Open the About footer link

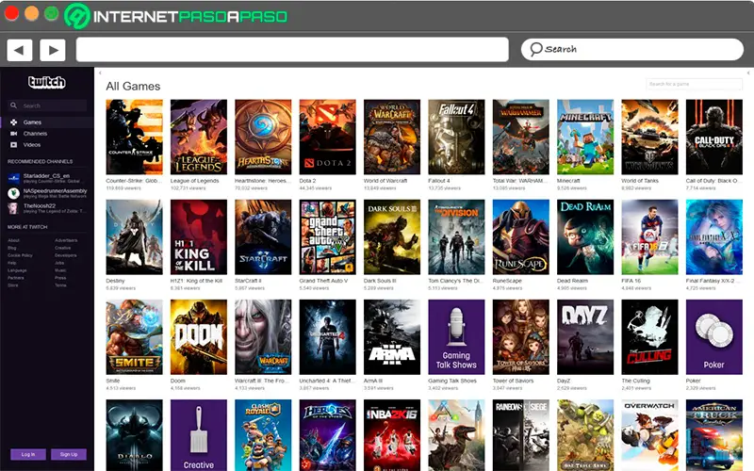pyautogui.click(x=13, y=240)
